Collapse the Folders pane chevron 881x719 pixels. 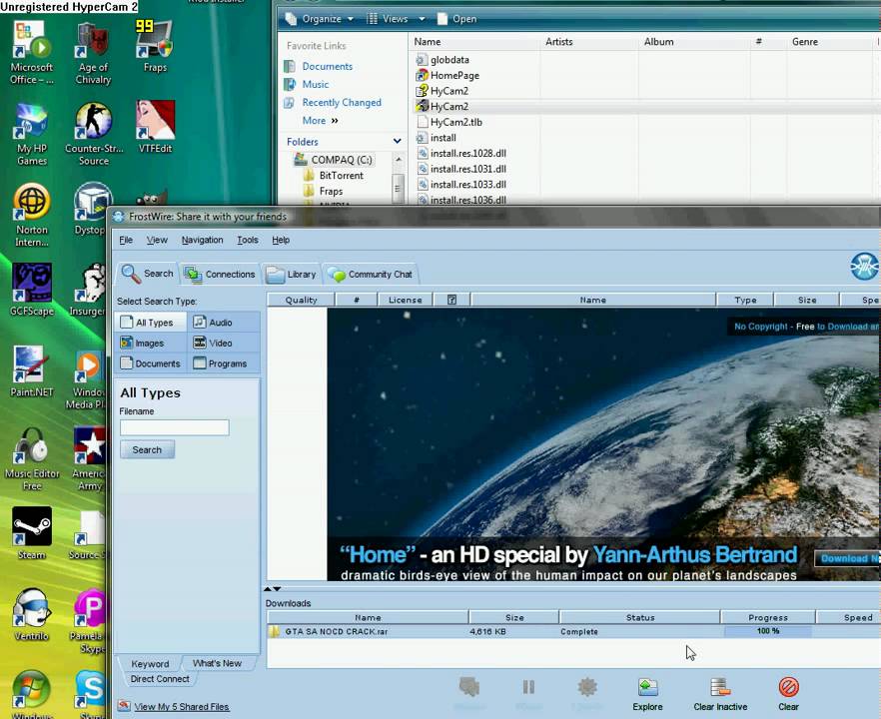pos(398,141)
